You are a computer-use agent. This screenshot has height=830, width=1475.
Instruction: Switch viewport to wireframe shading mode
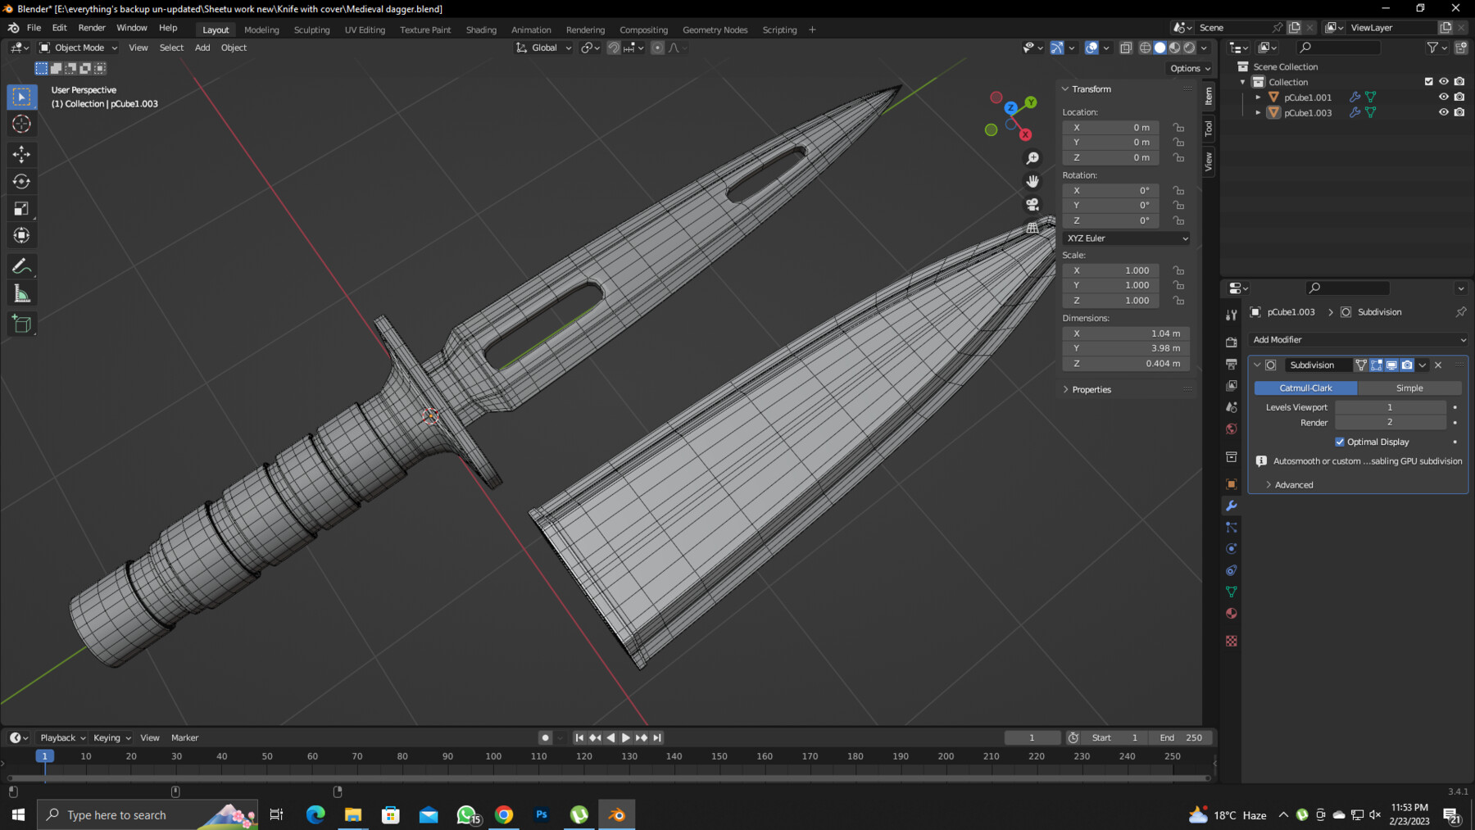[1145, 48]
